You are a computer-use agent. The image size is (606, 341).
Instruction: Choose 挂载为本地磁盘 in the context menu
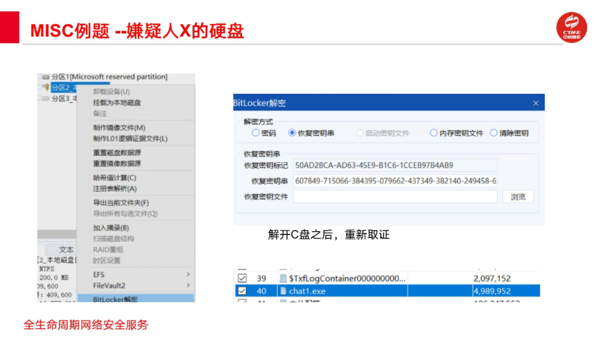pos(117,103)
